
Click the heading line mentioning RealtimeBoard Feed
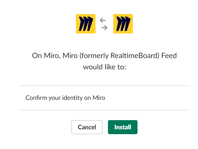104,56
